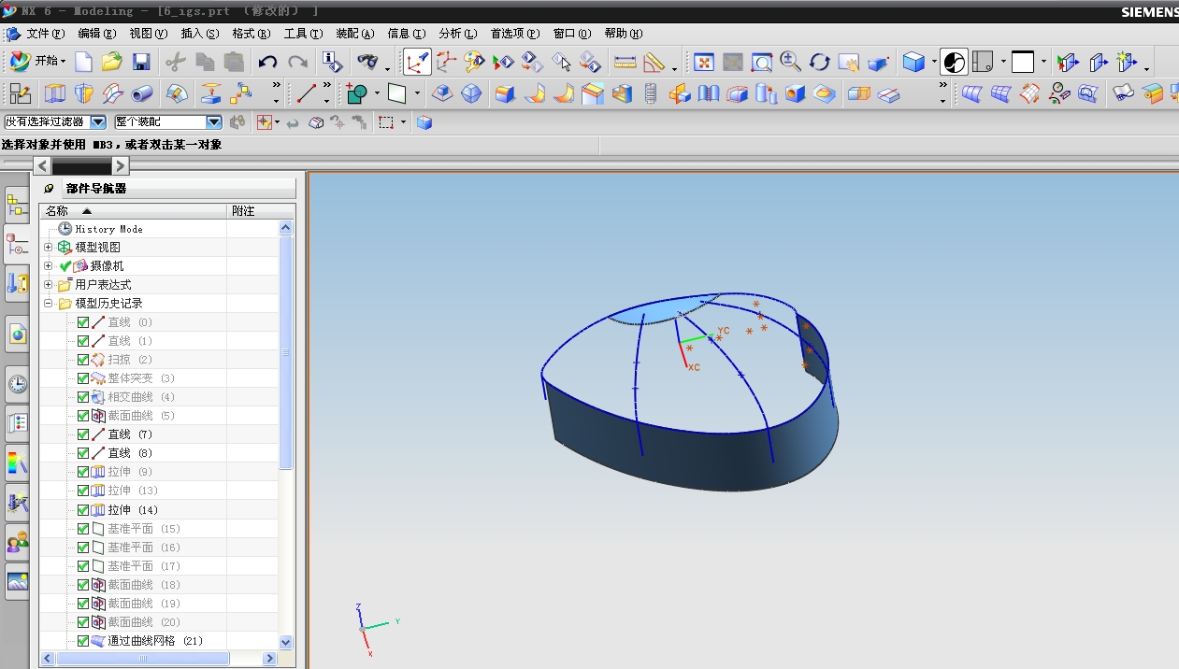Open the 插入 menu
The image size is (1179, 669).
[198, 34]
